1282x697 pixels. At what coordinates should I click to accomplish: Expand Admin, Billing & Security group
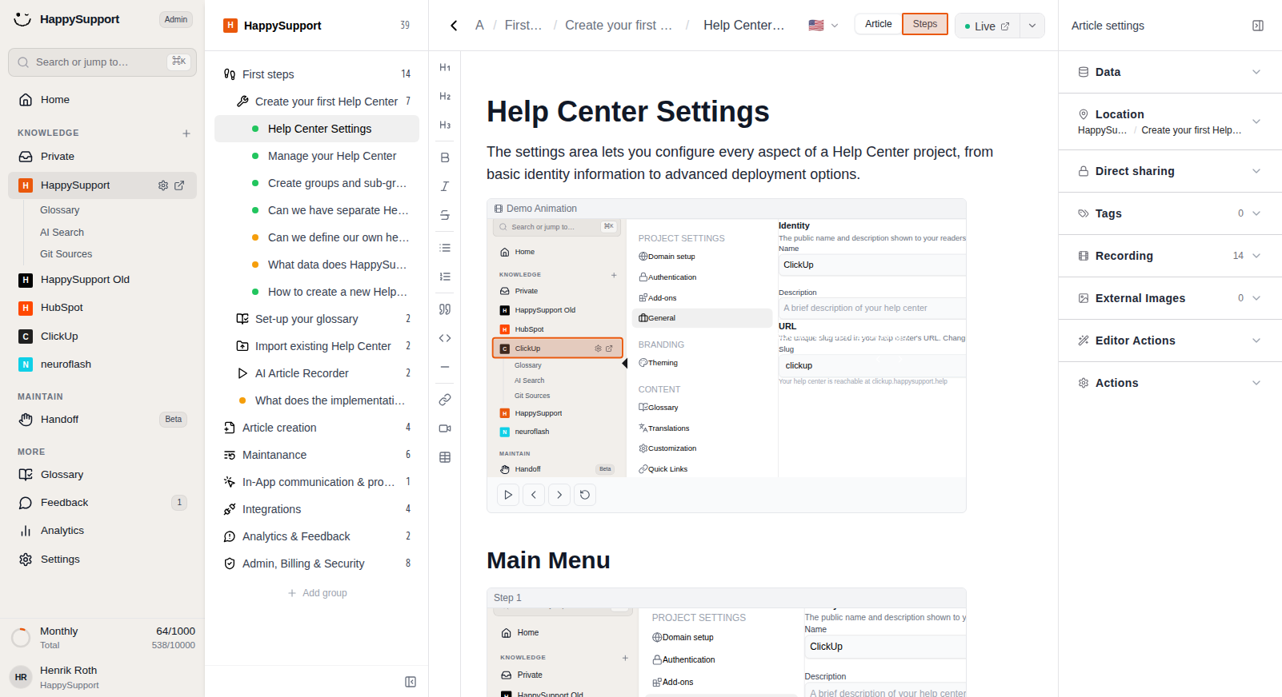point(317,564)
